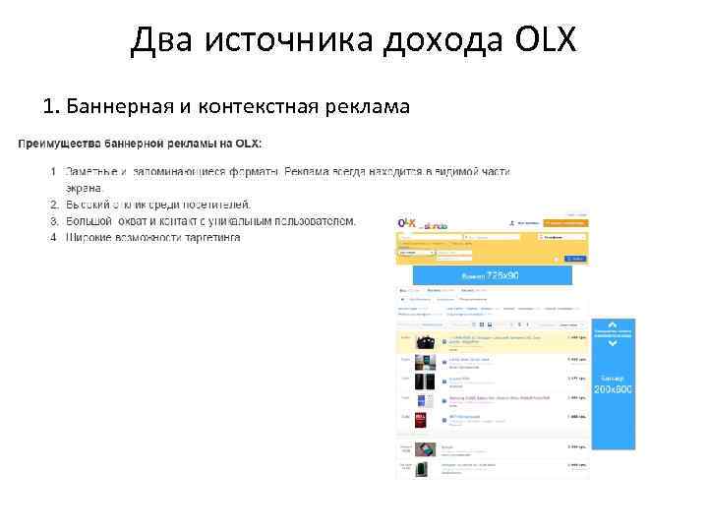Click the favorite icon on the third listing
This screenshot has width=708, height=531.
[444, 382]
